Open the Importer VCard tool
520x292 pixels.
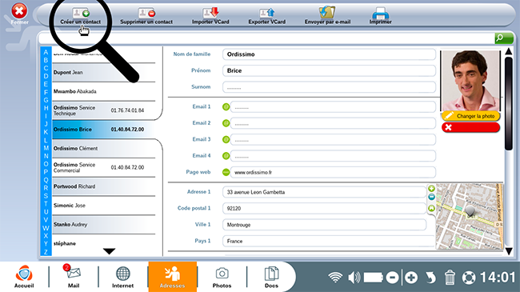coord(210,13)
